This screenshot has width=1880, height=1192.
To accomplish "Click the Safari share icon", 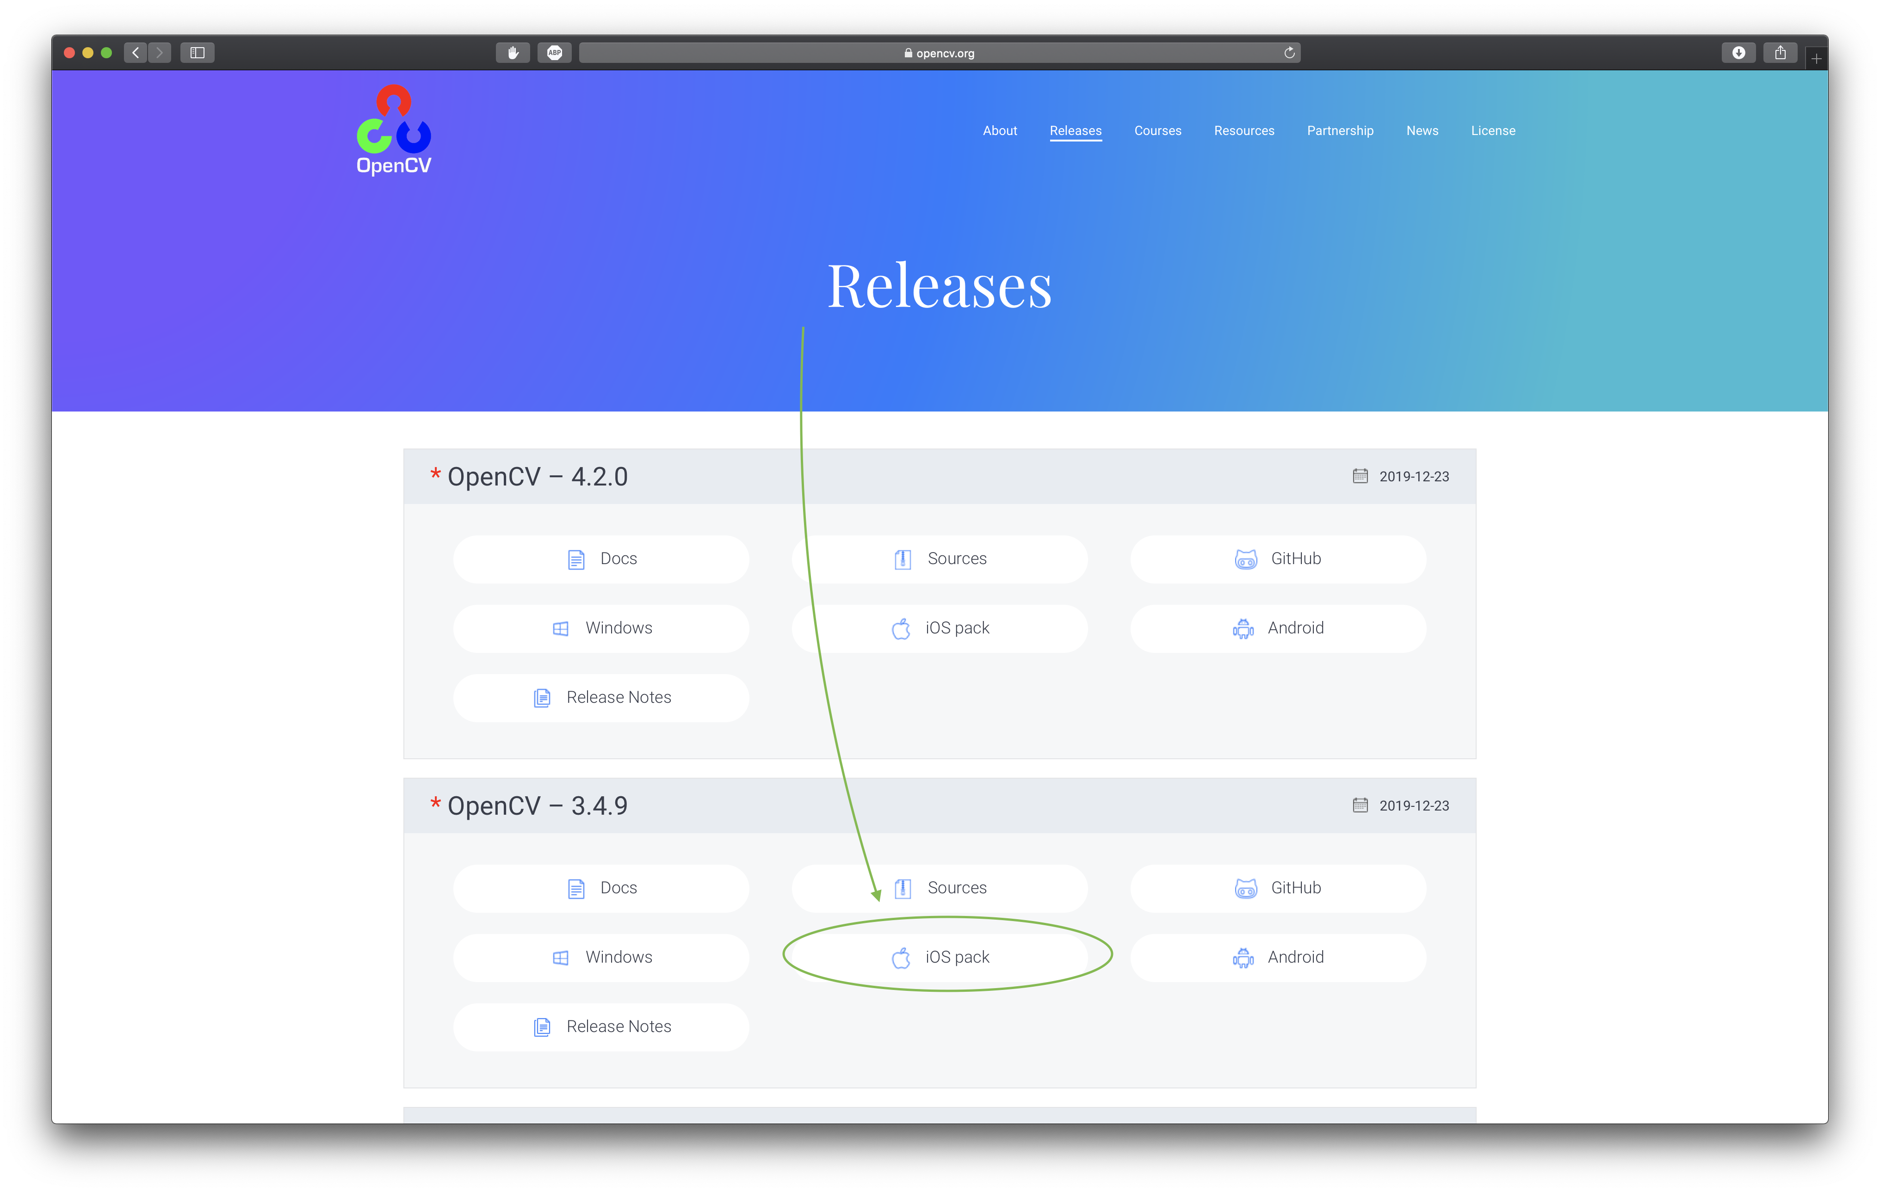I will point(1780,53).
